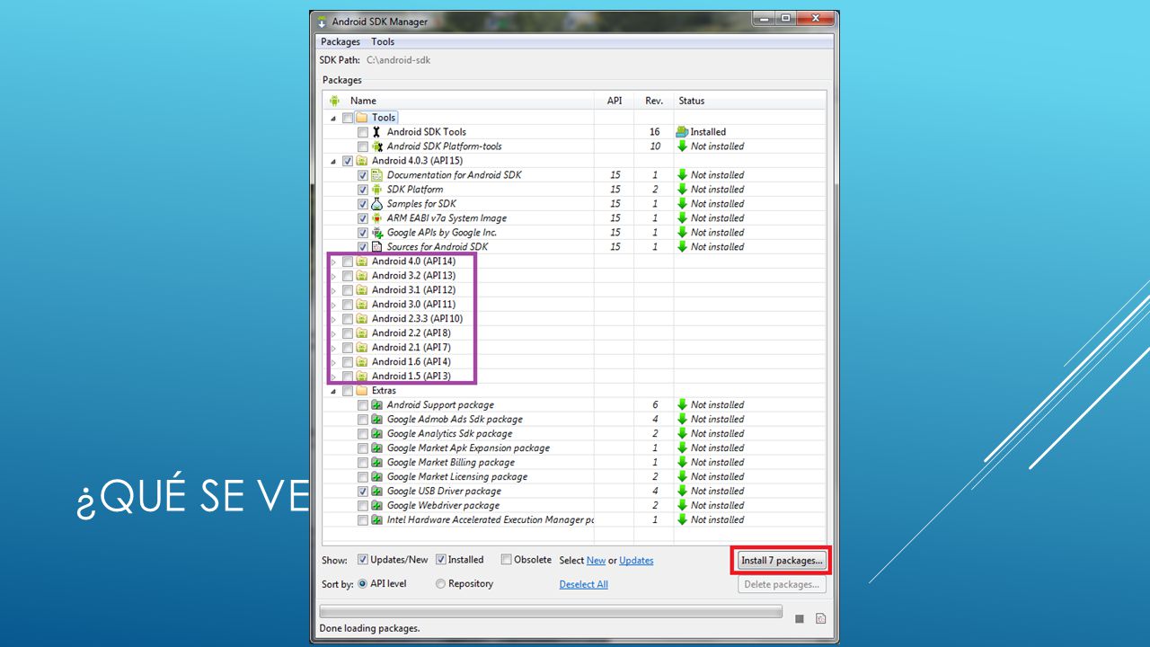This screenshot has height=647, width=1150.
Task: Click the Documentation for Android SDK icon
Action: click(x=377, y=175)
